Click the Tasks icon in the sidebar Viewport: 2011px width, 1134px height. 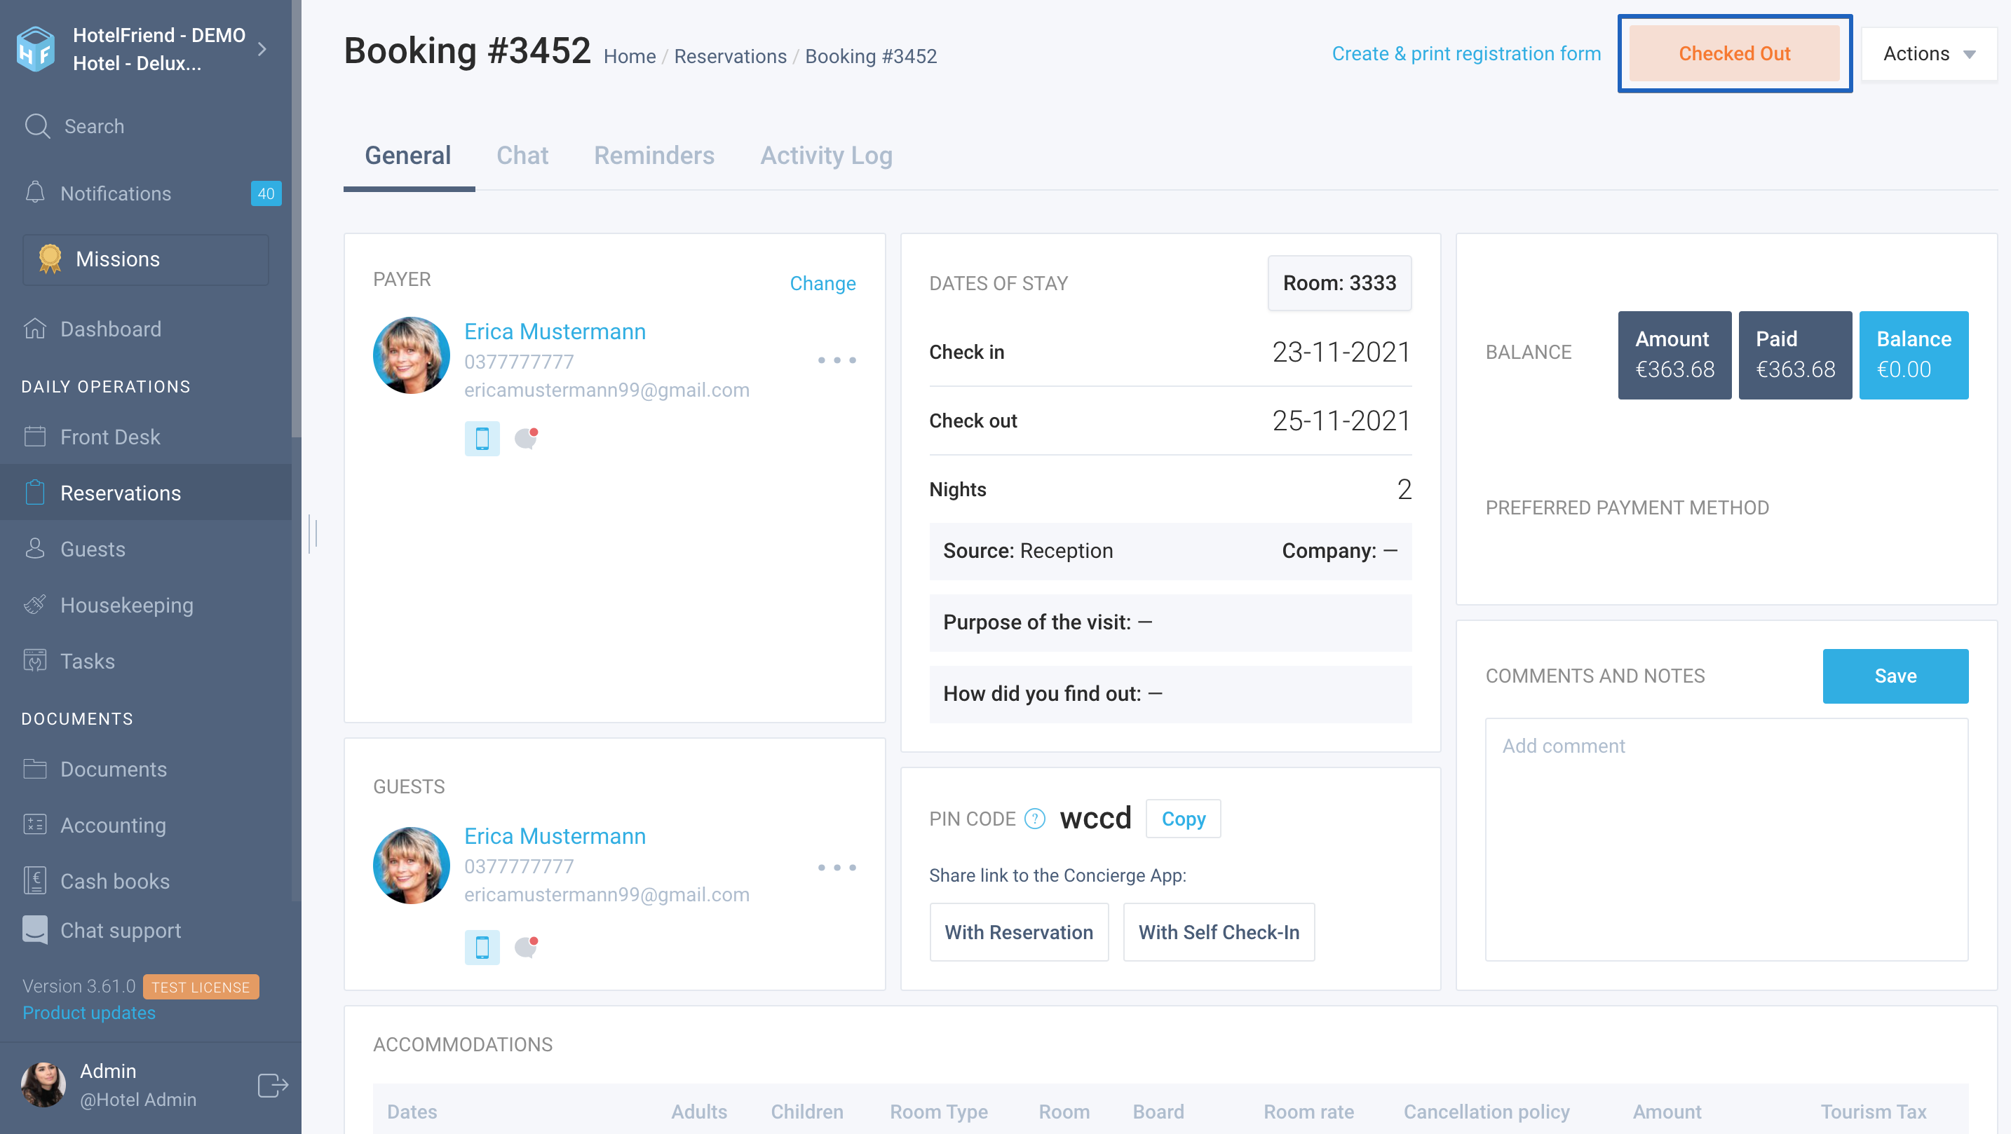(x=35, y=661)
